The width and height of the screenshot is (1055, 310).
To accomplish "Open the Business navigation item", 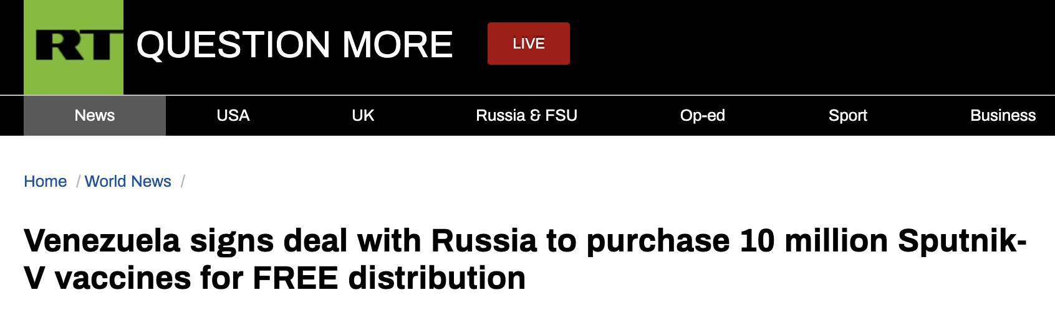I will coord(1003,116).
